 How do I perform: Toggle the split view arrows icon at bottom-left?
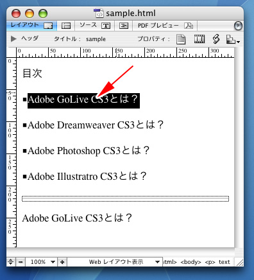[10, 262]
